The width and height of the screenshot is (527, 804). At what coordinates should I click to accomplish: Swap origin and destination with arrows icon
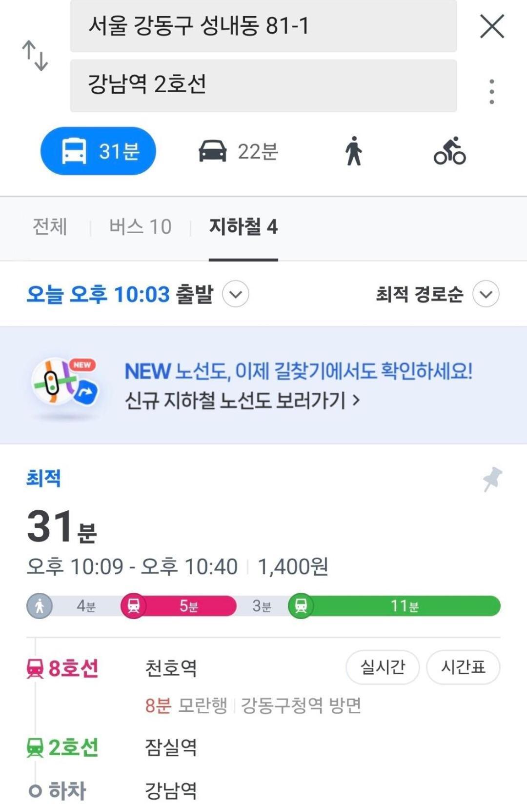[35, 56]
